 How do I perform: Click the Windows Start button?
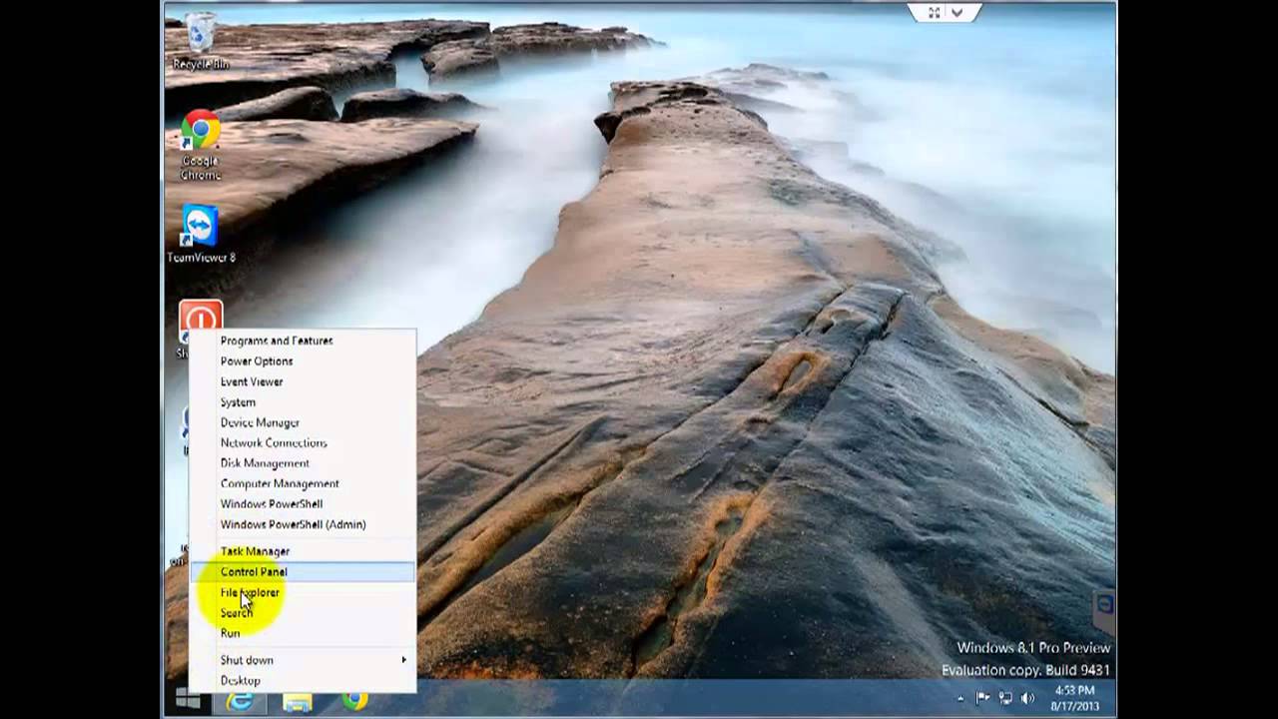pyautogui.click(x=188, y=699)
